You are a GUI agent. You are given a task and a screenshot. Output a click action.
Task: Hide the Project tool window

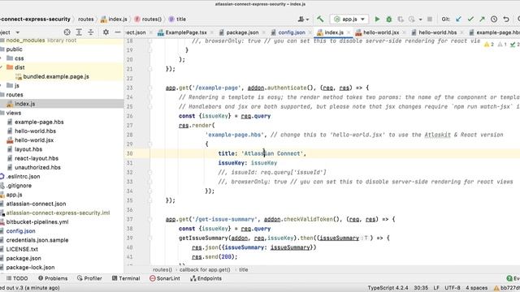(x=117, y=32)
